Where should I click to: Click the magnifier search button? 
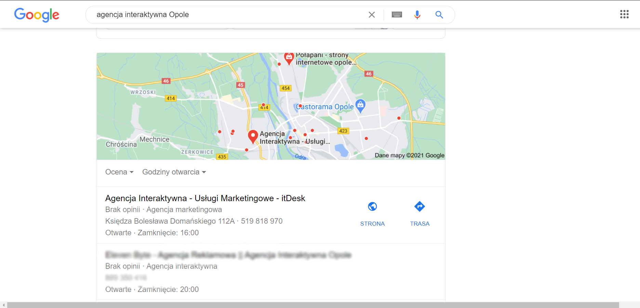(439, 15)
